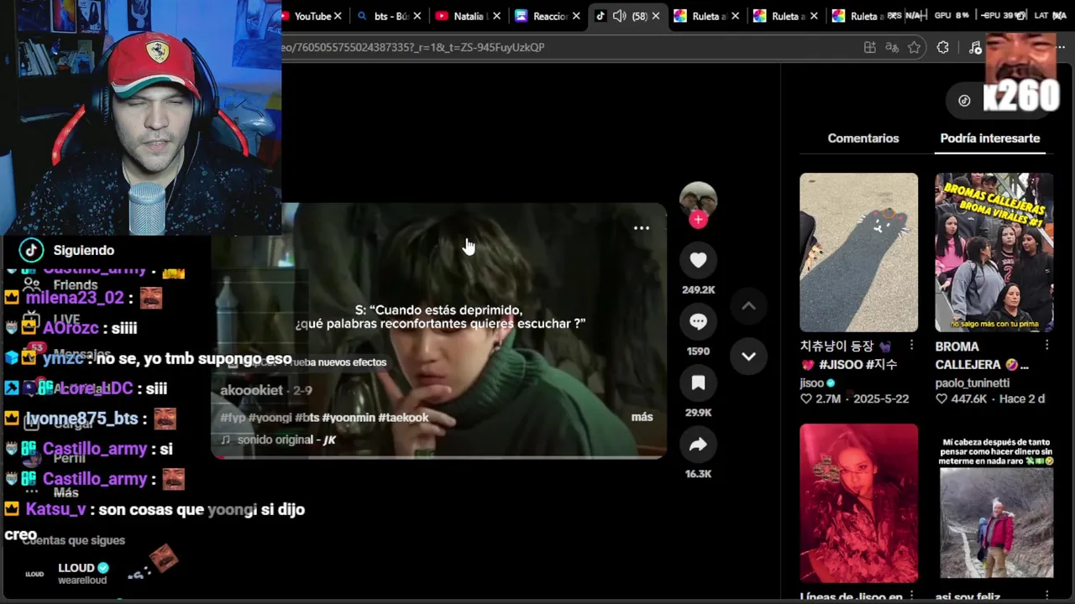Open comments via the speech bubble icon
1075x604 pixels.
[x=698, y=321]
